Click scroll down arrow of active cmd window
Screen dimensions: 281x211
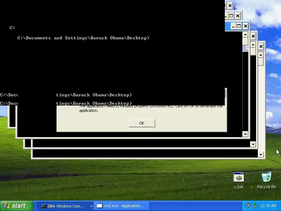245,134
